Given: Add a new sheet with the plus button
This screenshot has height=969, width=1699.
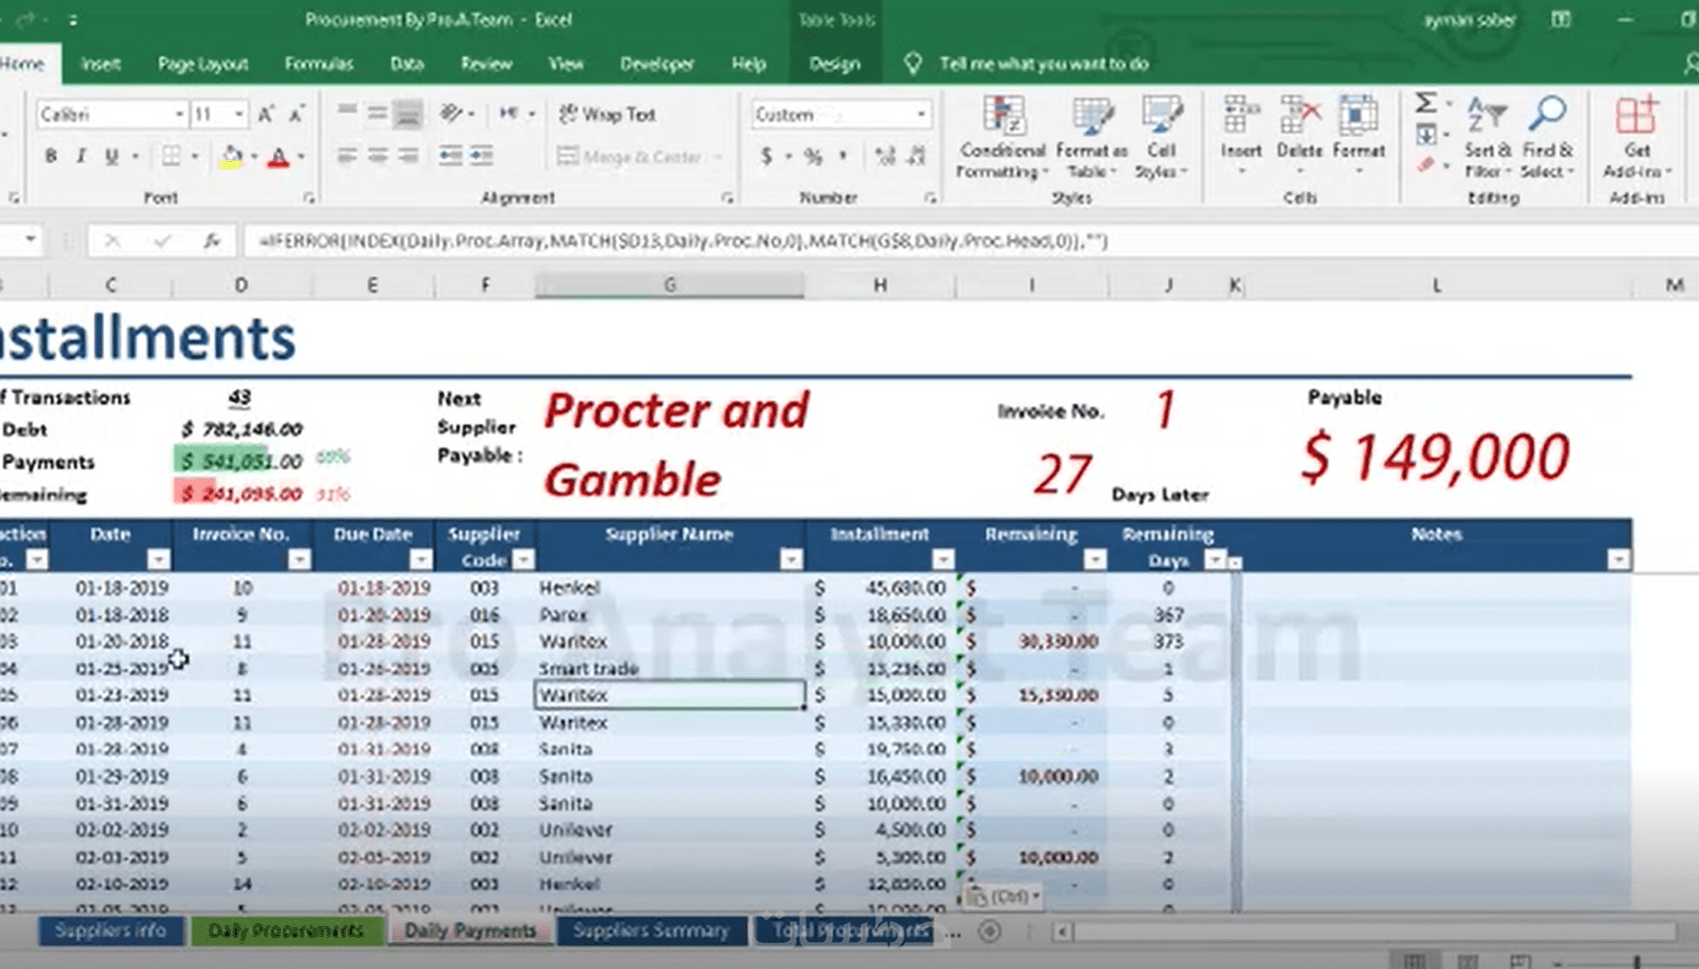Looking at the screenshot, I should (989, 931).
